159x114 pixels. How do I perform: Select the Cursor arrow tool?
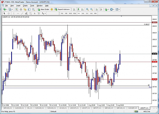pyautogui.click(x=4, y=13)
